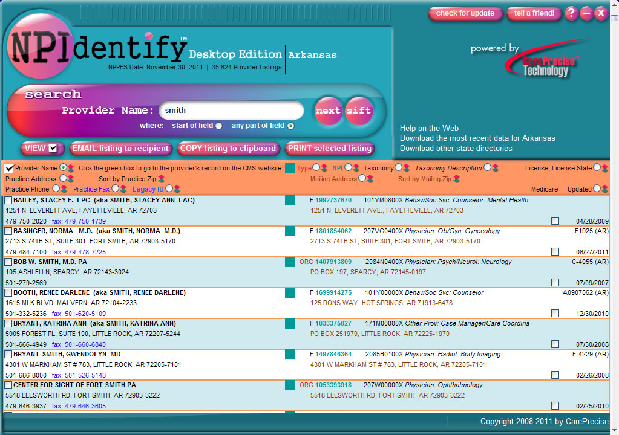The height and width of the screenshot is (435, 619).
Task: Click the sort arrows beside Type
Action: click(x=324, y=168)
